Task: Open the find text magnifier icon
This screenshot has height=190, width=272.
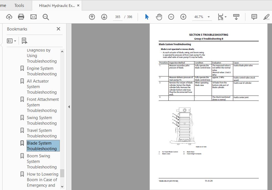Action: click(46, 17)
